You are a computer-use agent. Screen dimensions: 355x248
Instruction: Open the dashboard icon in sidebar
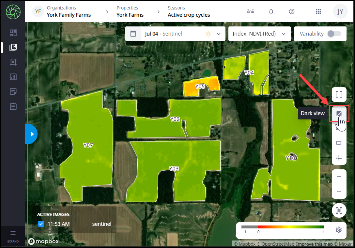click(x=13, y=33)
